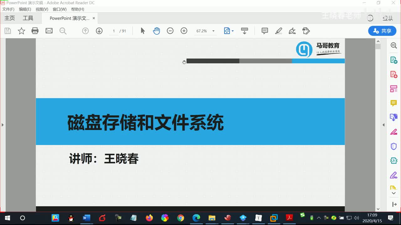Click the 登录 sign-in button
This screenshot has height=225, width=401.
pos(388,18)
